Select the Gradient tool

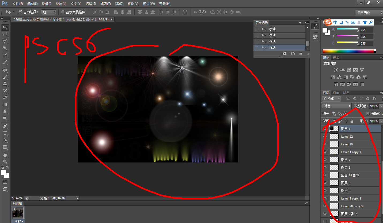[5, 105]
